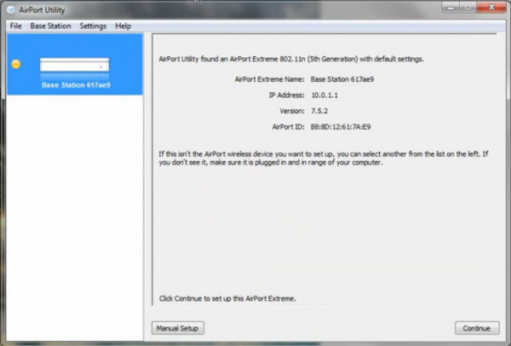Click the Manual Setup button

178,328
